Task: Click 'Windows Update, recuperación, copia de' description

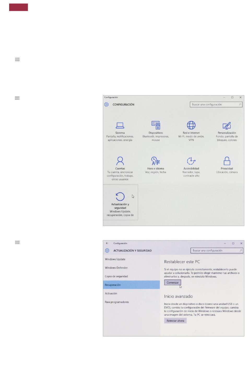Action: [120, 213]
